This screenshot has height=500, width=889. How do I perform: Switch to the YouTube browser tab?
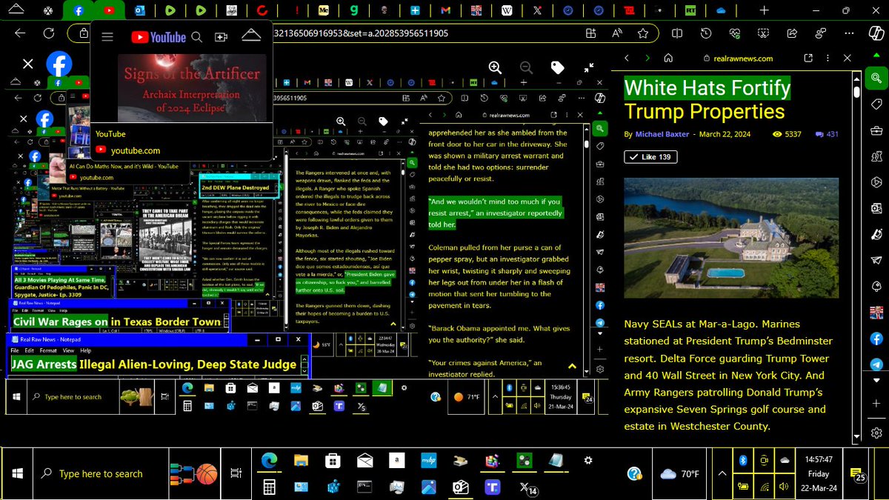(110, 11)
